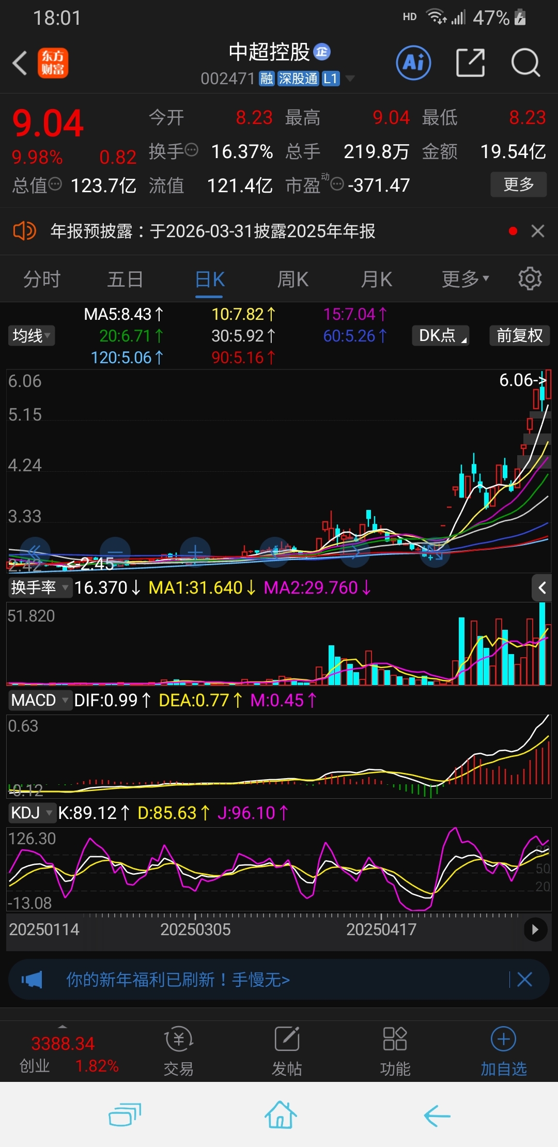Tap the 9.04 current price

click(x=48, y=123)
